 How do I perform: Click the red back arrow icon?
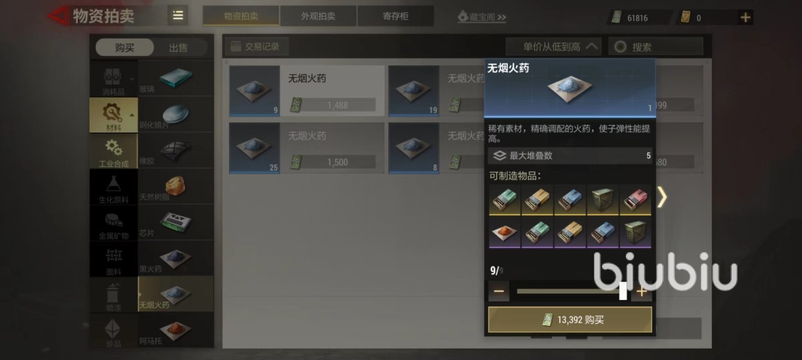tap(58, 16)
